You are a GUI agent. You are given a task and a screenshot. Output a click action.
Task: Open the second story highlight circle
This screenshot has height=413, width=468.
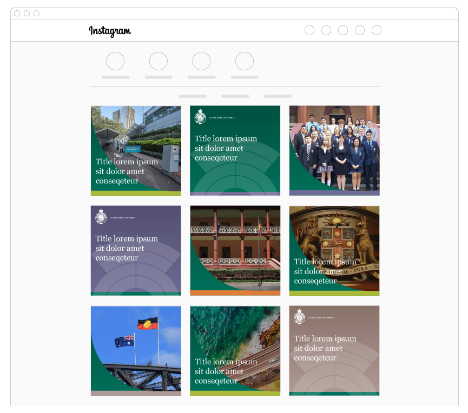click(159, 61)
